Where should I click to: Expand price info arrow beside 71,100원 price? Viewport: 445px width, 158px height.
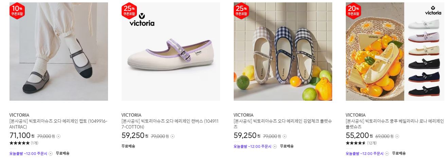click(x=58, y=136)
